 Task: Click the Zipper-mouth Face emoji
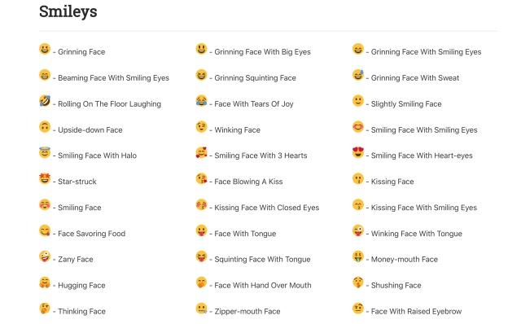point(201,309)
